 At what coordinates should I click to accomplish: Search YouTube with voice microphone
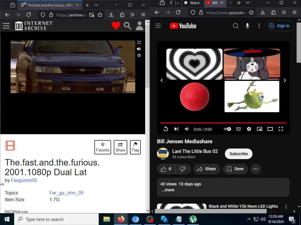tap(248, 26)
